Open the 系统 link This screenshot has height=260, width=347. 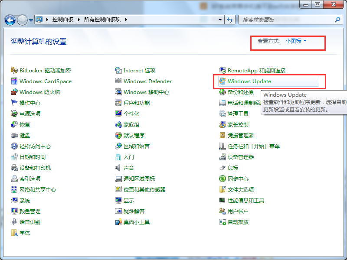(x=25, y=200)
